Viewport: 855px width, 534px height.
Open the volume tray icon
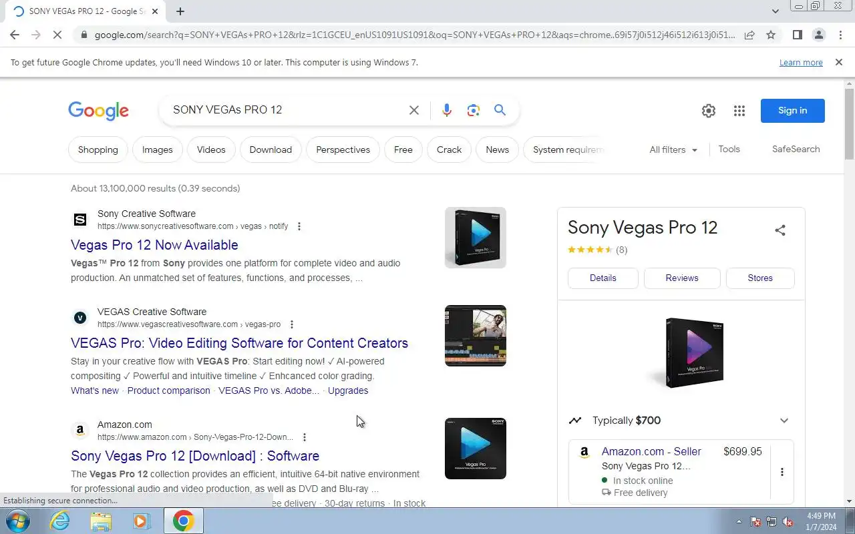[788, 521]
